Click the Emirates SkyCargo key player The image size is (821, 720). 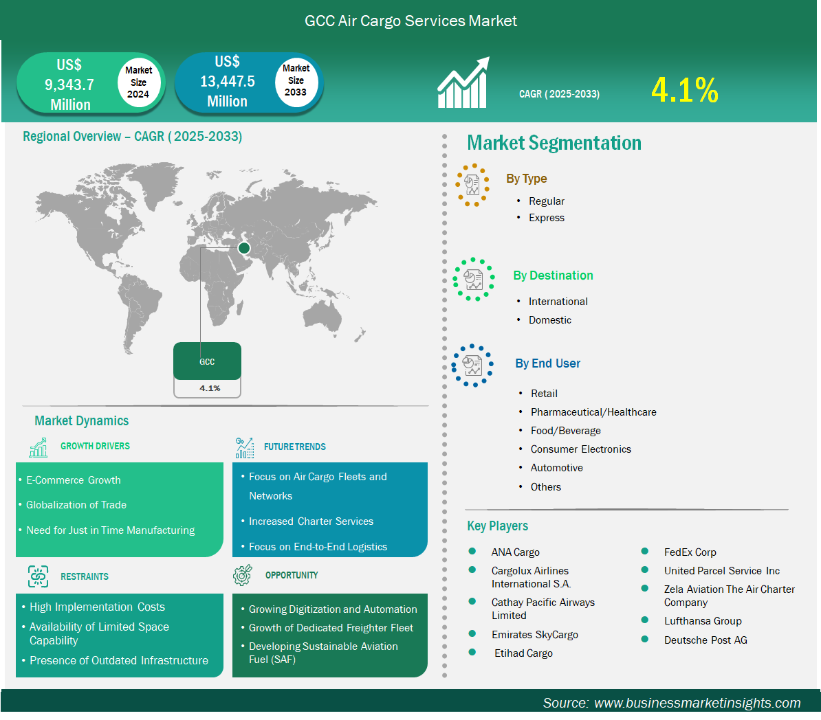point(534,635)
